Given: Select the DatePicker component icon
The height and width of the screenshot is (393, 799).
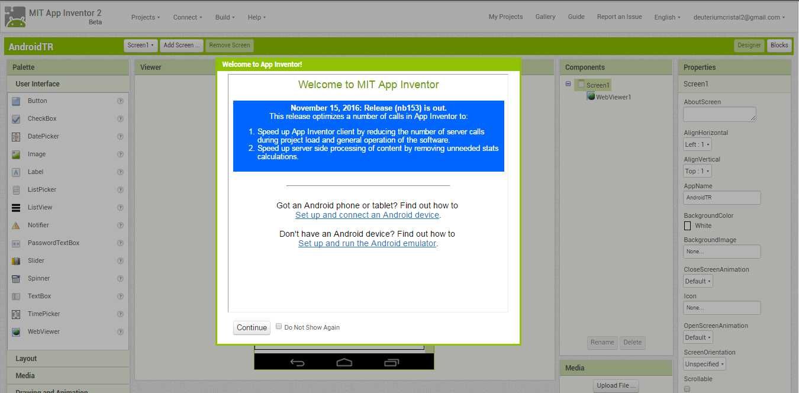Looking at the screenshot, I should pyautogui.click(x=16, y=137).
